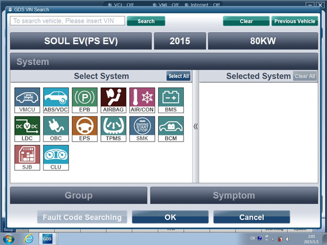Choose the EPB parking brake system

coord(84,100)
